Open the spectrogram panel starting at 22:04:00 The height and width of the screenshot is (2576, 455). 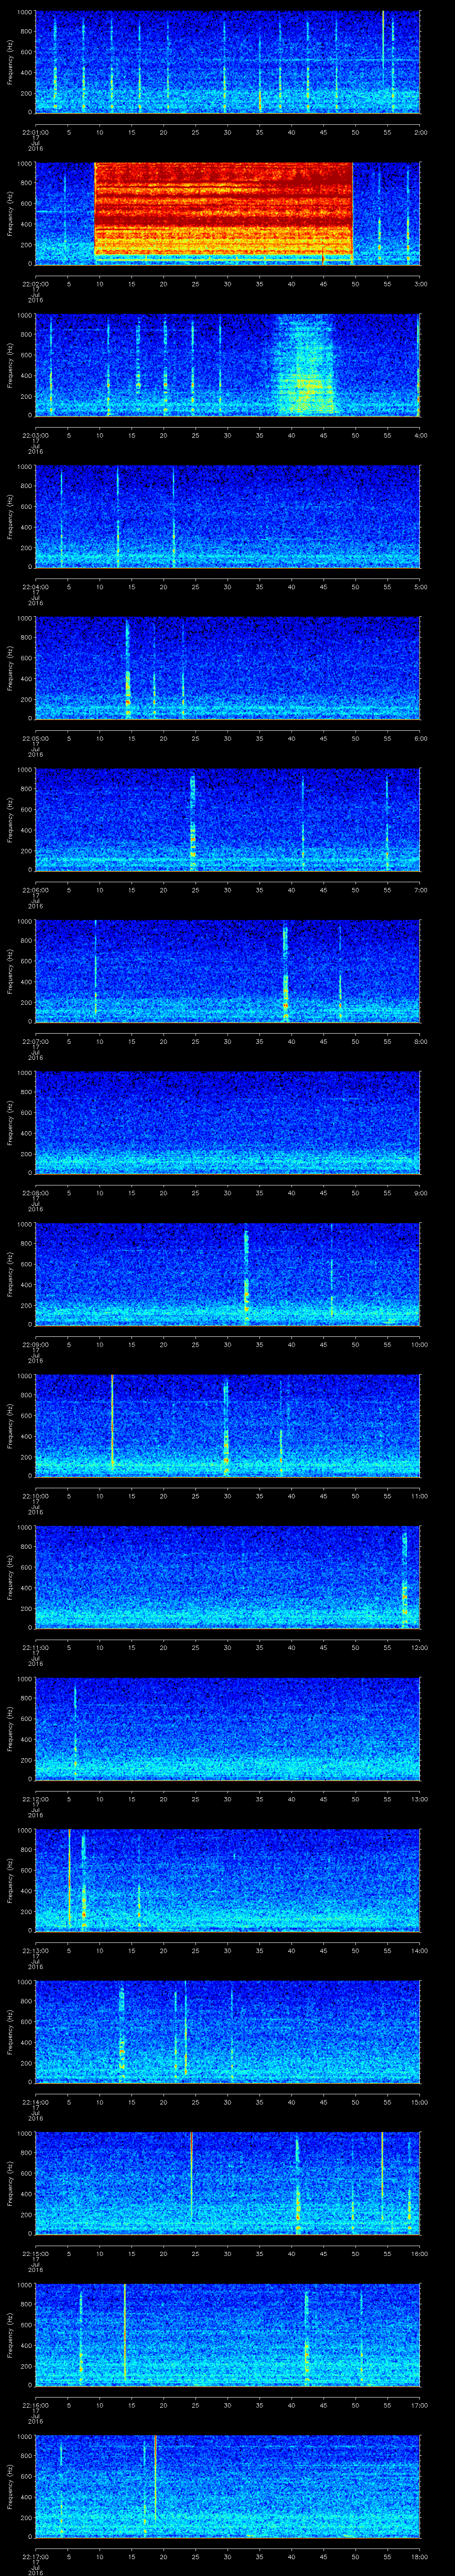click(228, 517)
